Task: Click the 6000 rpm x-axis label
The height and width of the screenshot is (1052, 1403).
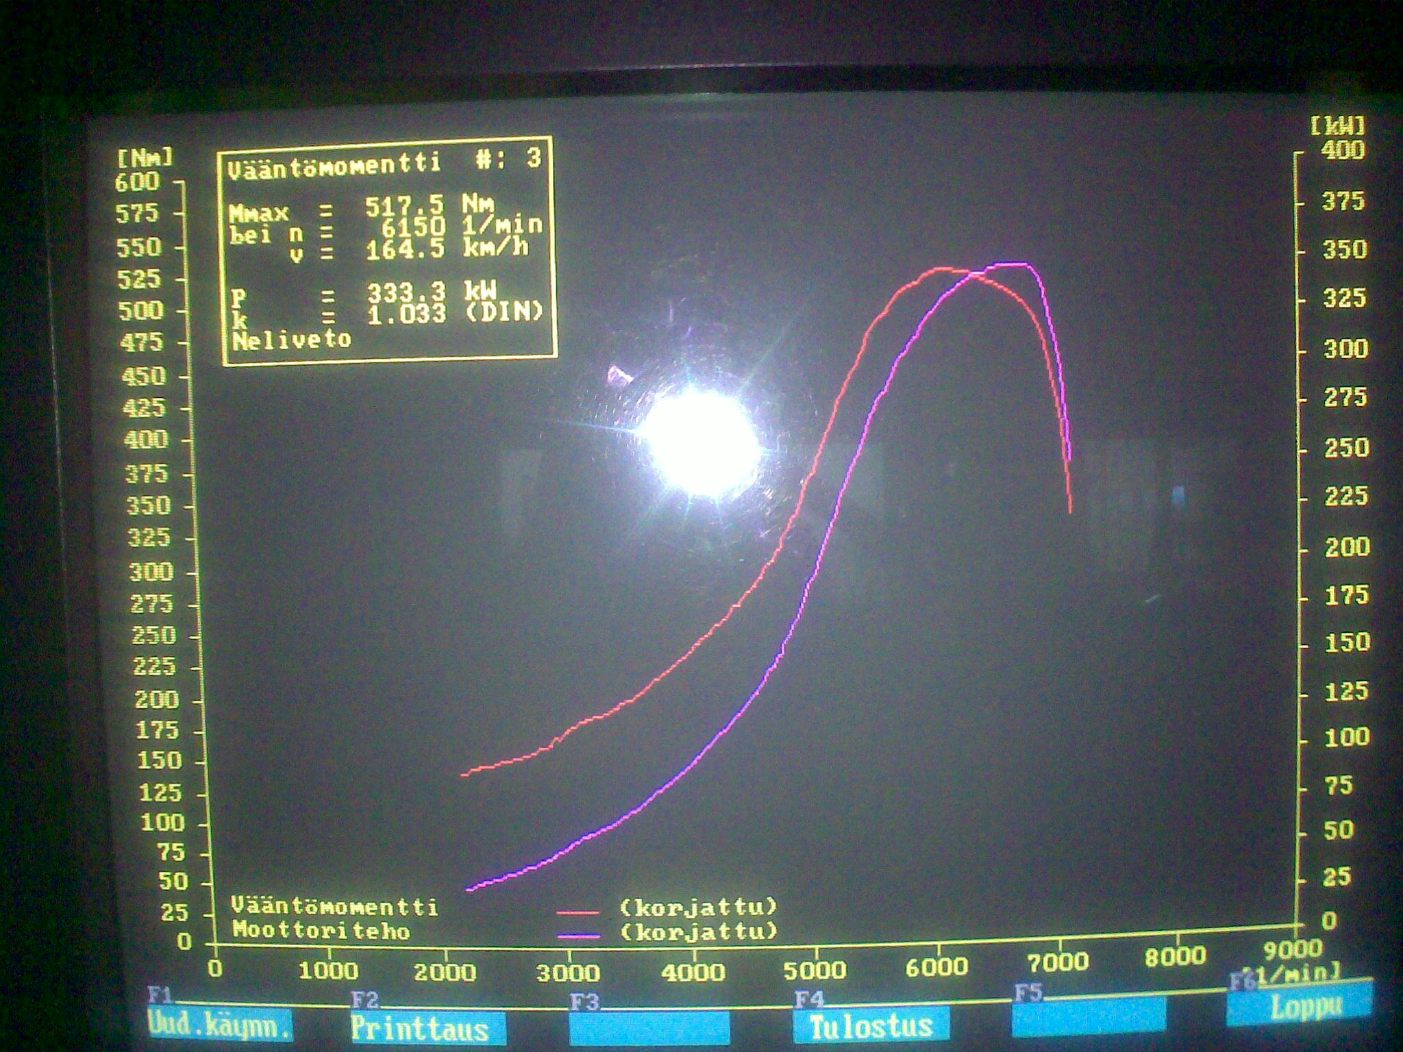Action: pos(936,967)
